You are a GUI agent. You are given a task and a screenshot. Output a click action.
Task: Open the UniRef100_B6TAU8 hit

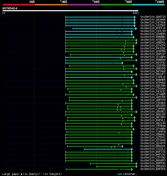click(153, 72)
